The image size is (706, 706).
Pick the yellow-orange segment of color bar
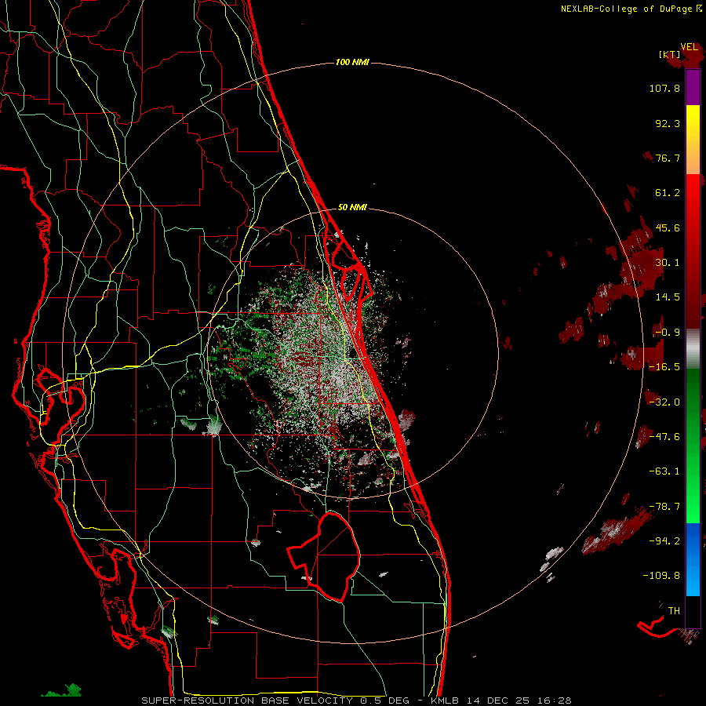pyautogui.click(x=693, y=140)
